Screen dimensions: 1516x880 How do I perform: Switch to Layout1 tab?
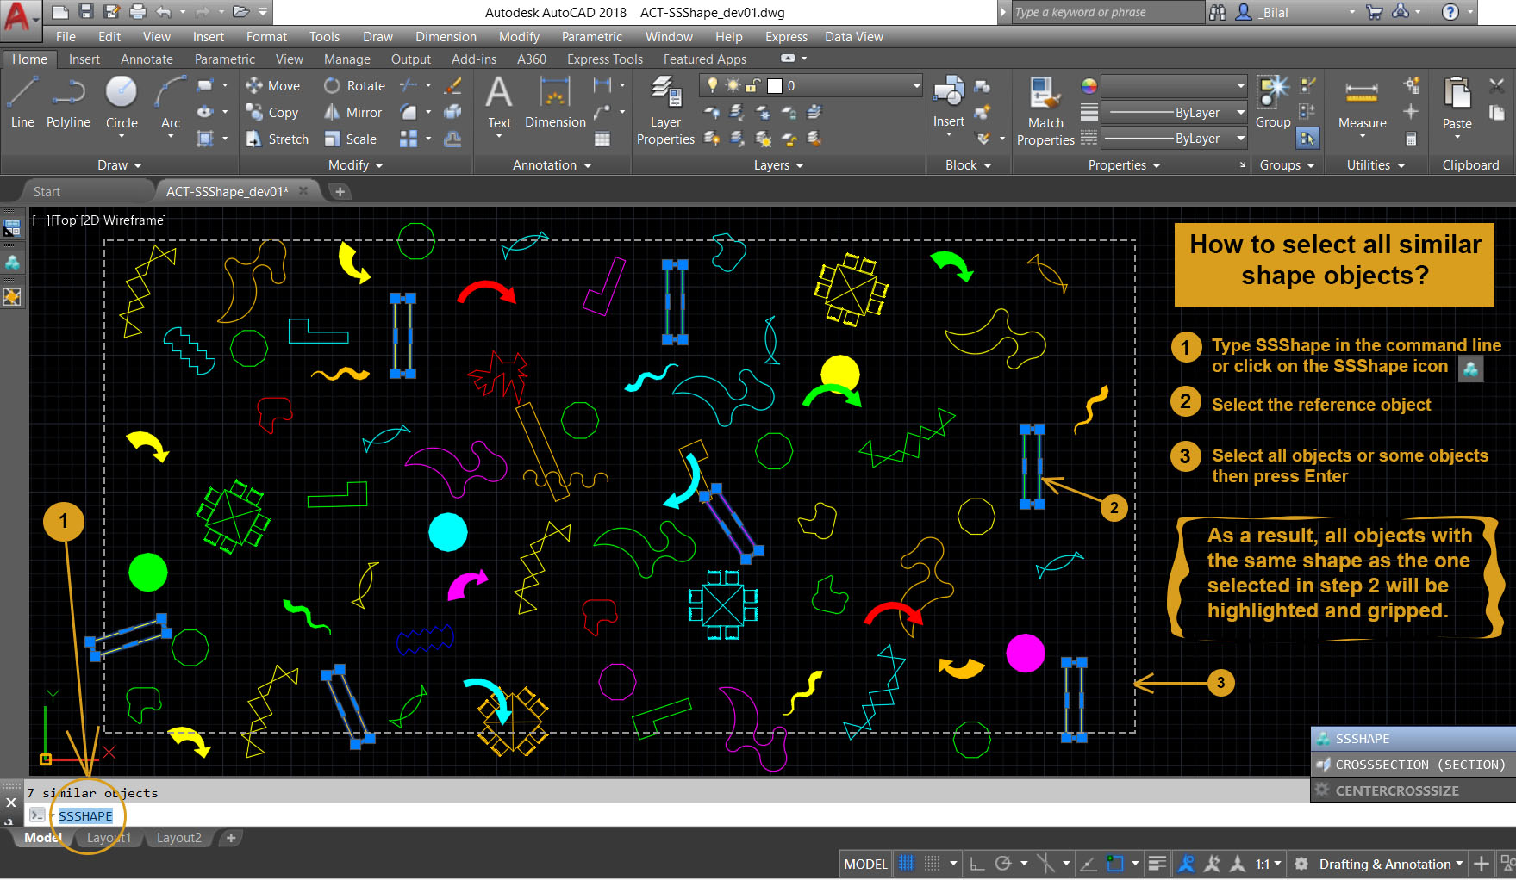pos(109,838)
